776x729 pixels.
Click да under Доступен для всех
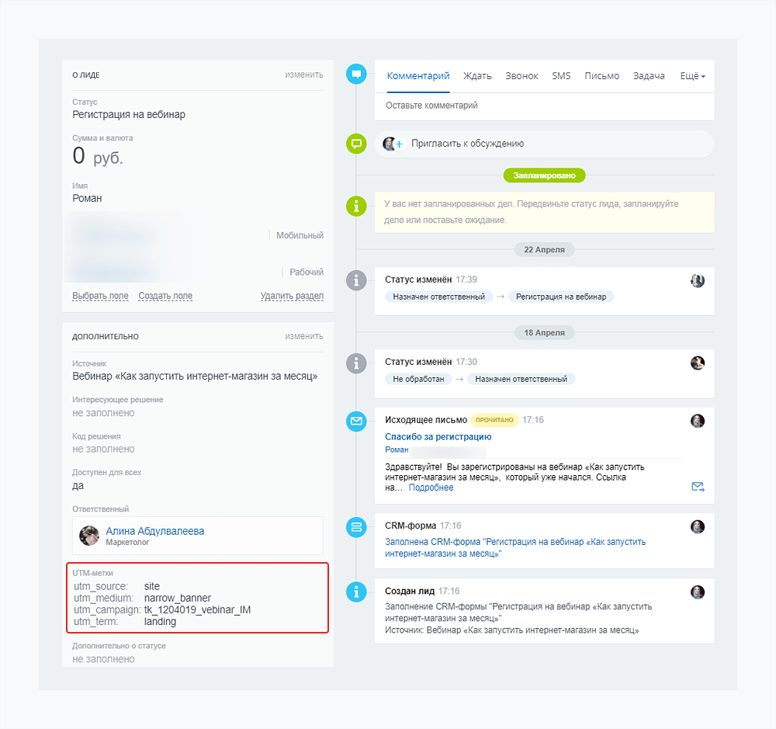click(78, 485)
